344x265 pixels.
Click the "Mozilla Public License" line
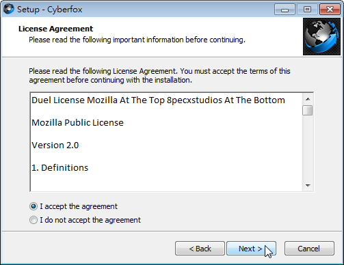point(77,123)
